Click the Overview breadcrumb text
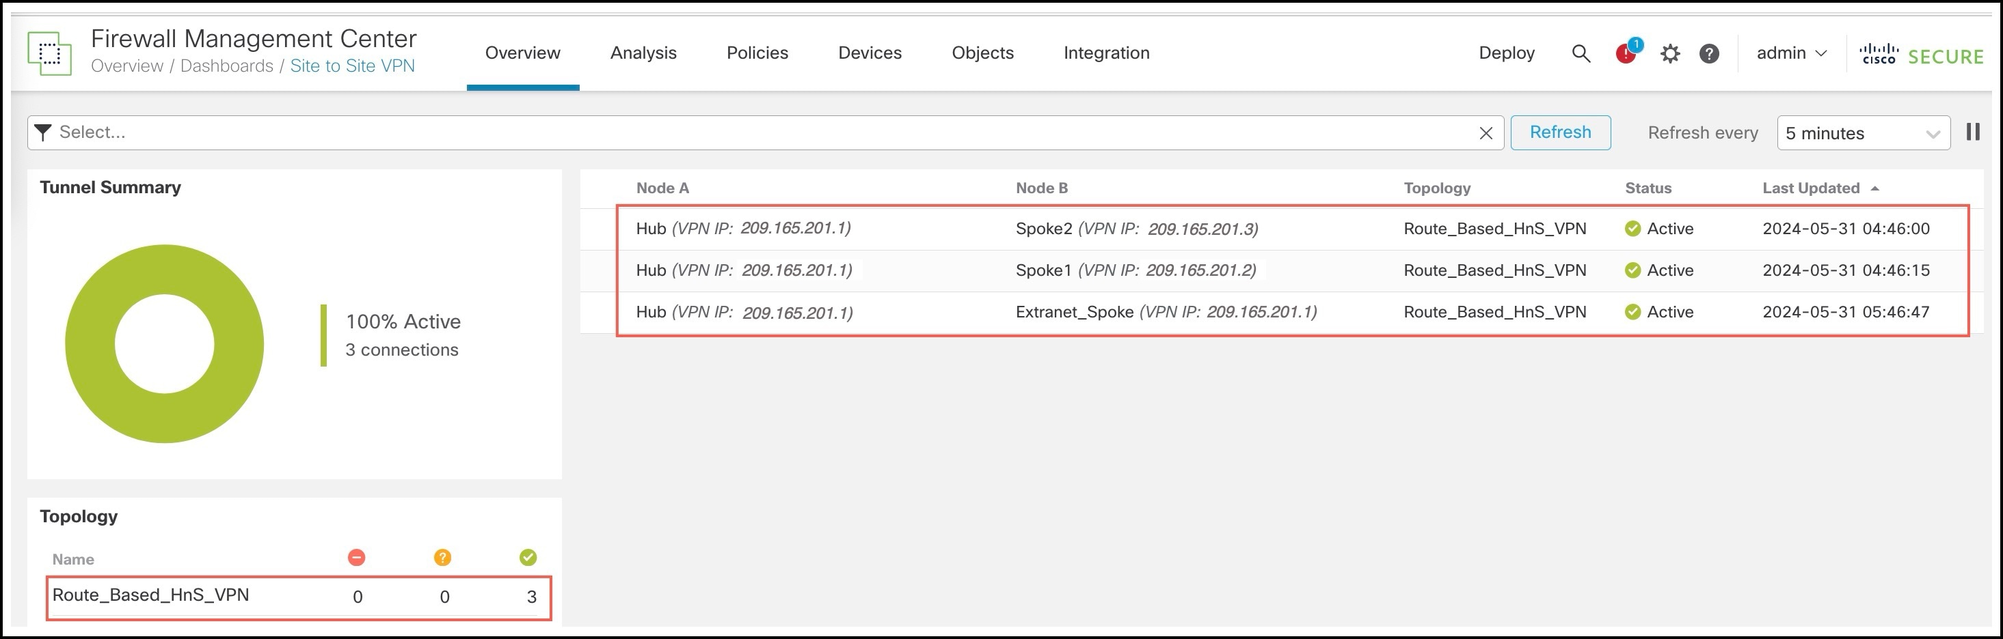This screenshot has width=2003, height=639. (x=128, y=66)
